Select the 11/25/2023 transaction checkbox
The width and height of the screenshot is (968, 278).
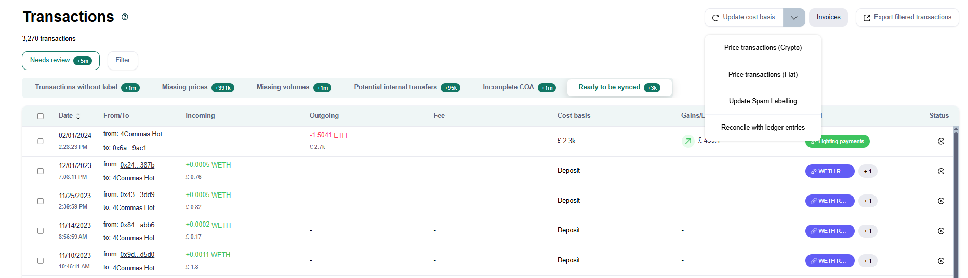click(x=41, y=201)
